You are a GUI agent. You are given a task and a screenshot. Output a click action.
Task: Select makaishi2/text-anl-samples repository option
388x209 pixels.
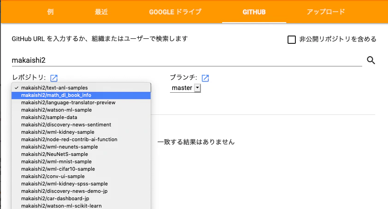(x=81, y=88)
